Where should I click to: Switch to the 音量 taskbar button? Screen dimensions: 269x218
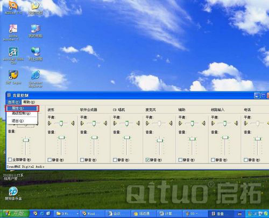click(221, 214)
